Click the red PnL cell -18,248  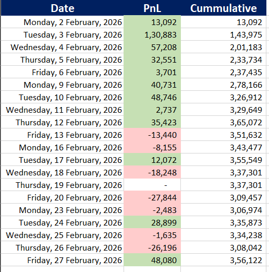152,172
